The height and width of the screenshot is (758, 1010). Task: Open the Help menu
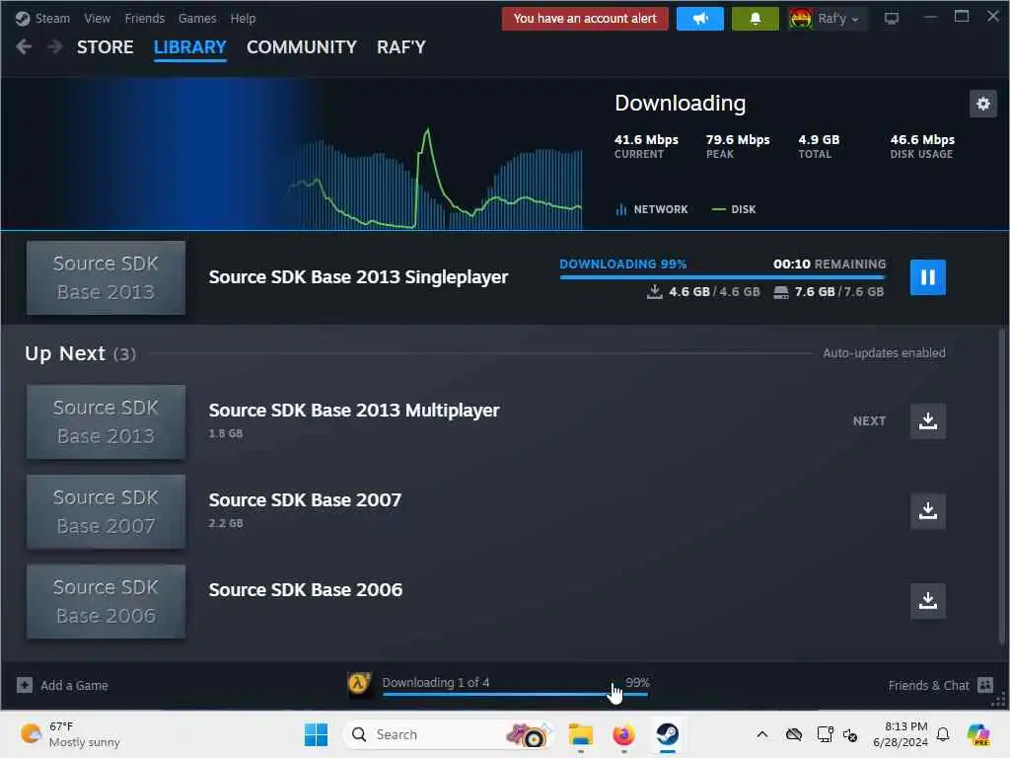coord(243,18)
